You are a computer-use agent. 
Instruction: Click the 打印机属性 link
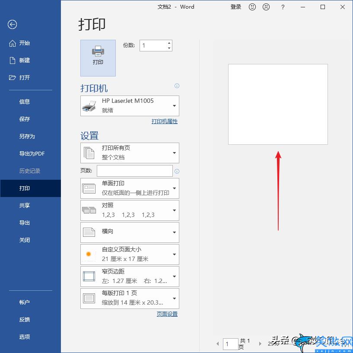click(x=165, y=121)
